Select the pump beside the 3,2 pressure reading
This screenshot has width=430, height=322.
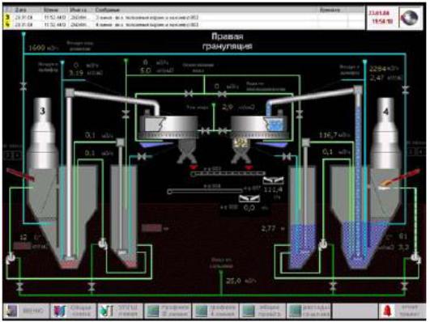point(415,257)
